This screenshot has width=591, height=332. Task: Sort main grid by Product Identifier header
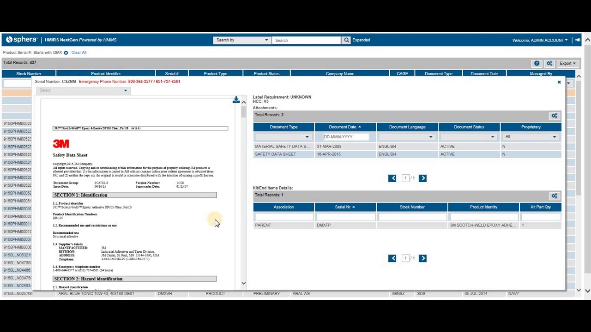tap(106, 74)
